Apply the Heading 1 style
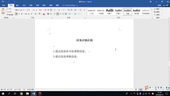This screenshot has width=170, height=96. (x=109, y=11)
